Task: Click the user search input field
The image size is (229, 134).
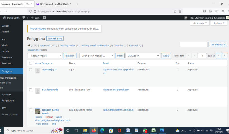Action: pos(194,44)
